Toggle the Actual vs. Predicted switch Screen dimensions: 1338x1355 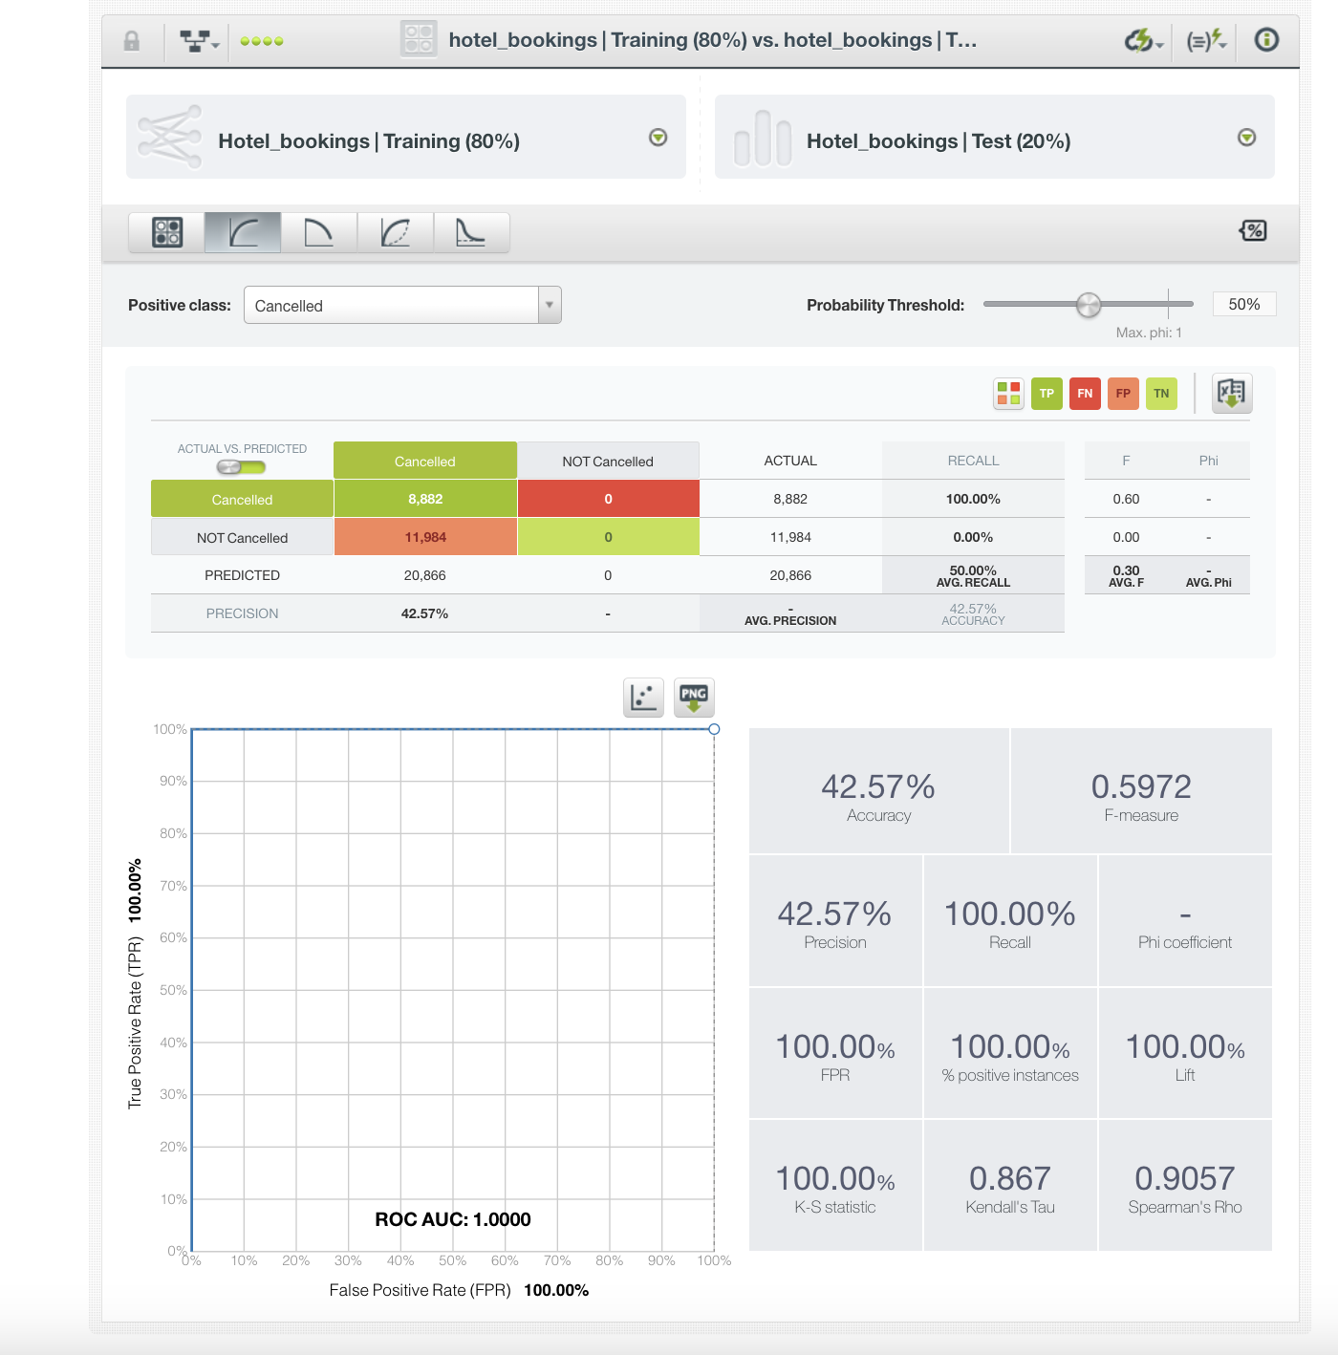[241, 467]
